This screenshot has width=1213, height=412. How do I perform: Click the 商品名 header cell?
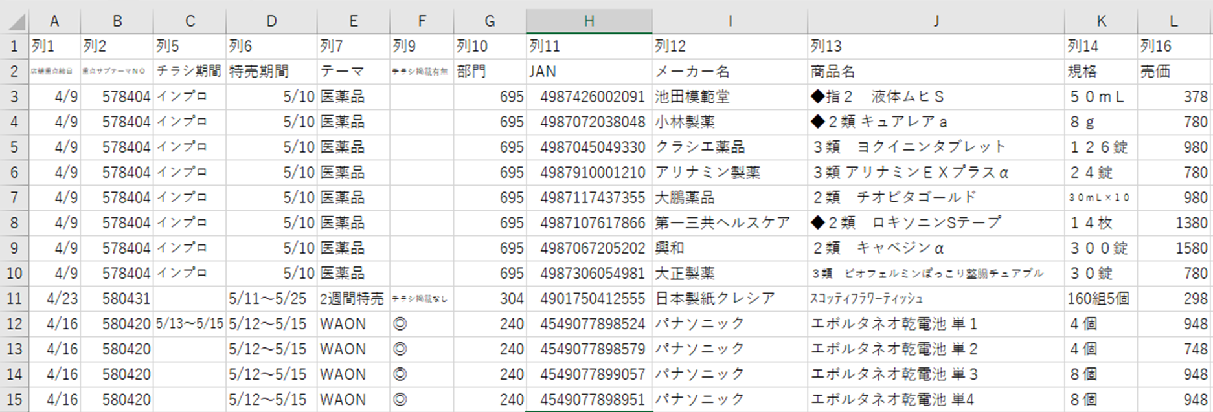pos(936,71)
